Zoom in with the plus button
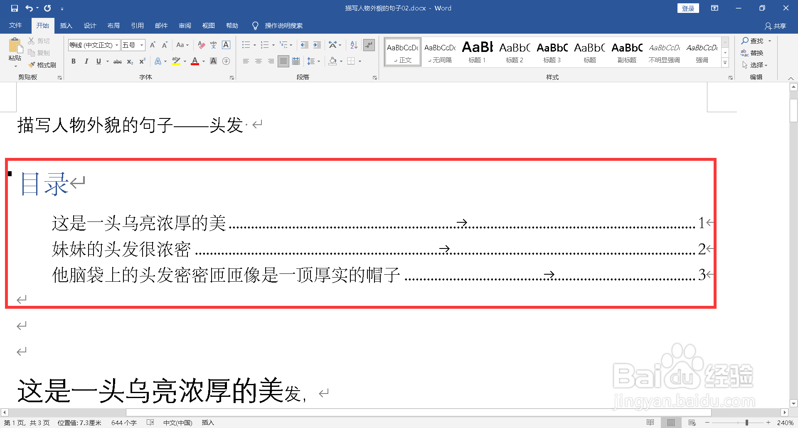The width and height of the screenshot is (798, 428). coord(768,423)
